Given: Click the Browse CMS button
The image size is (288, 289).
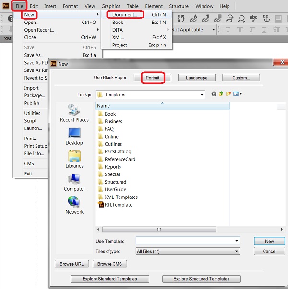Looking at the screenshot, I should 109,264.
